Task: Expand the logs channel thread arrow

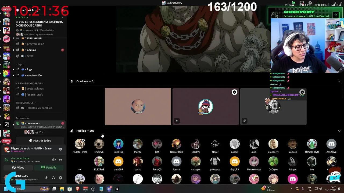Action: click(x=26, y=69)
